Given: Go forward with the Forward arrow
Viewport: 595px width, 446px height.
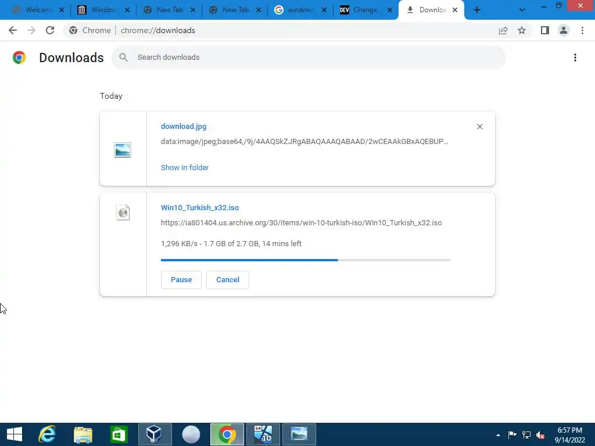Looking at the screenshot, I should (31, 30).
